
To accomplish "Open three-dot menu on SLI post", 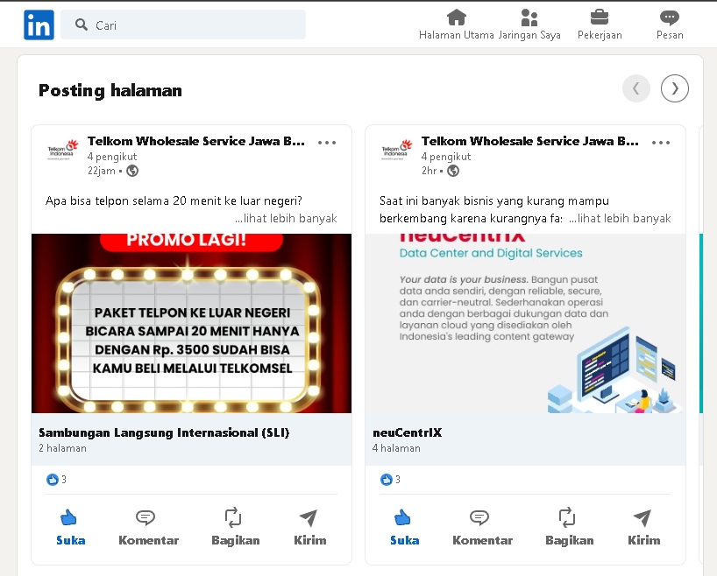I will (x=327, y=143).
